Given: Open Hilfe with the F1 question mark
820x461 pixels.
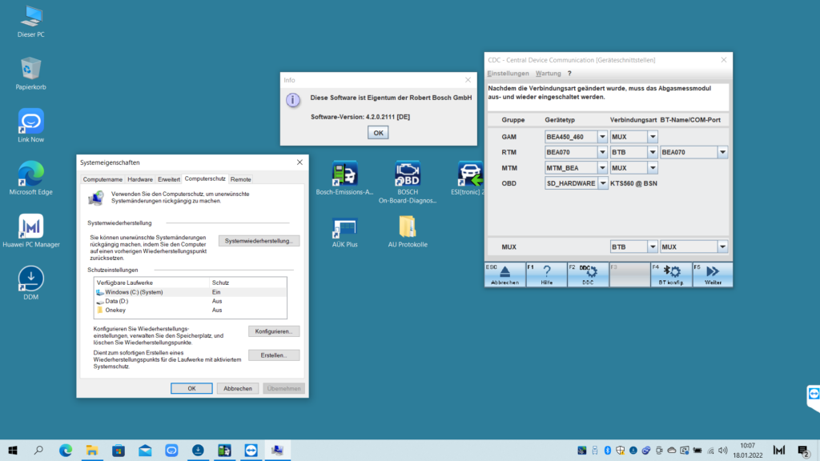Looking at the screenshot, I should coord(546,275).
